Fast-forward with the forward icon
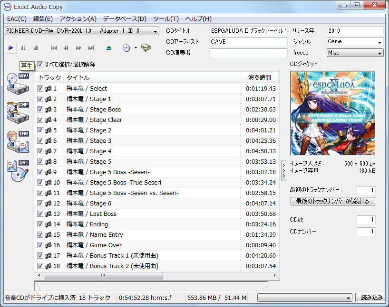 tap(78, 48)
